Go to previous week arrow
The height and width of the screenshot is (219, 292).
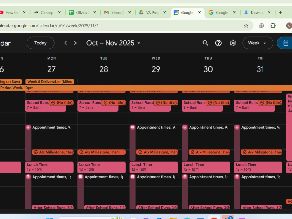[x=65, y=43]
